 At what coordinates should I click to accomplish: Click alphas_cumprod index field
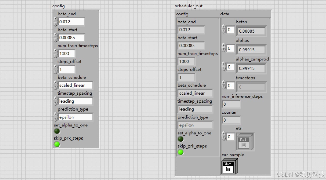point(231,67)
